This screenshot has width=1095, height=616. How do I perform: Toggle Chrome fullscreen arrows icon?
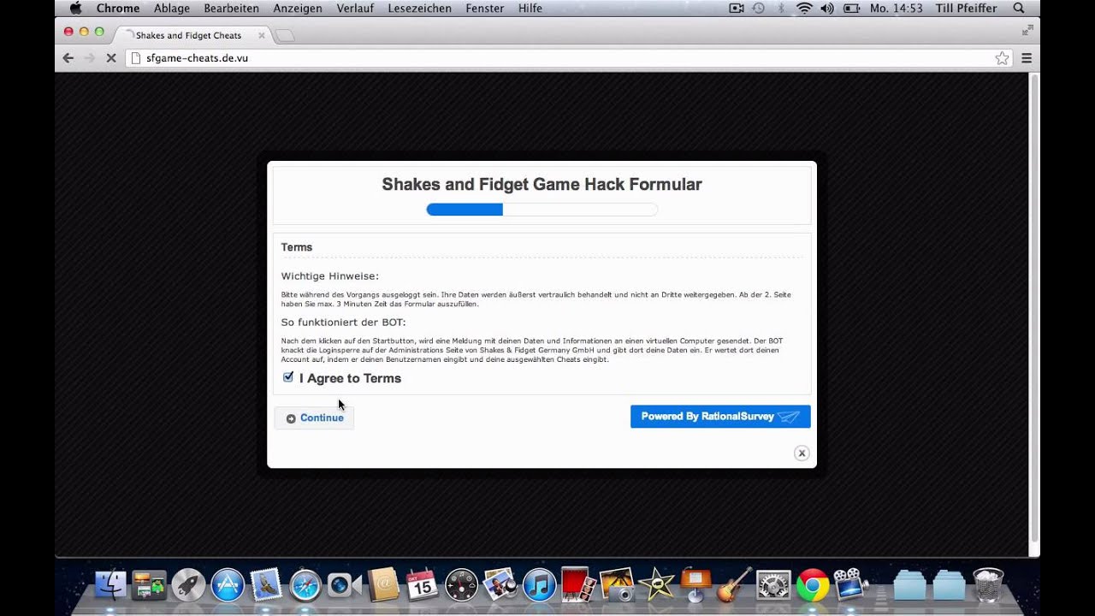click(1027, 30)
